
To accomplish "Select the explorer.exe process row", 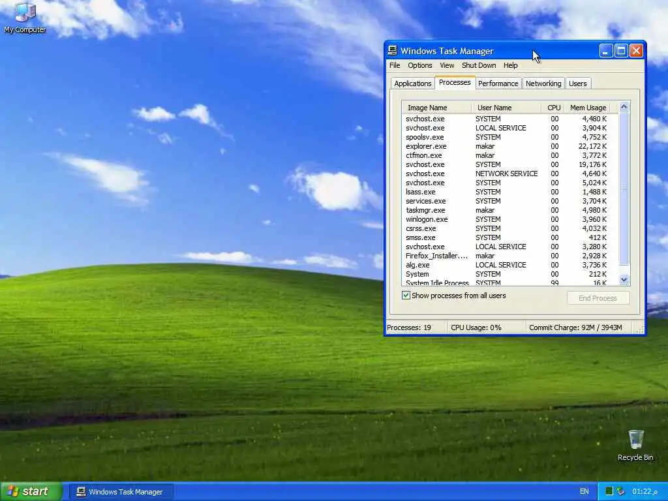I will 506,146.
